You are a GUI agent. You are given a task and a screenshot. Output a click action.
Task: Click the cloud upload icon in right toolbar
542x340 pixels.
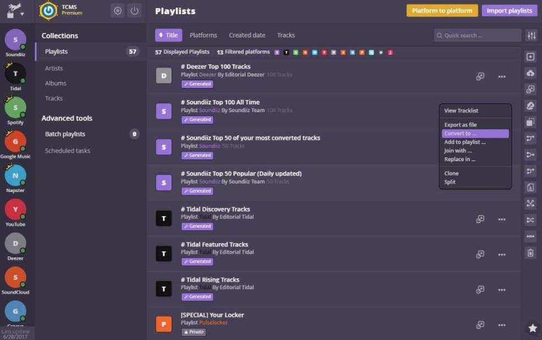pos(530,73)
